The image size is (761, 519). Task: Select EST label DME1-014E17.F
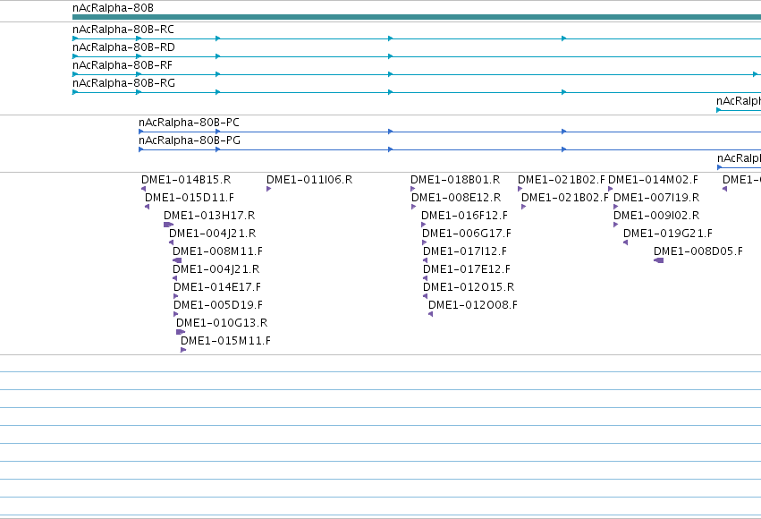(217, 287)
